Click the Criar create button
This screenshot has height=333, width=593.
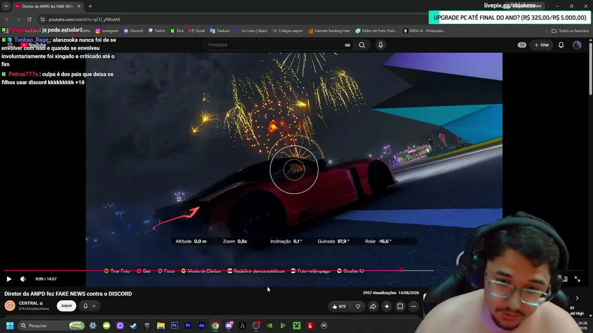click(x=542, y=45)
